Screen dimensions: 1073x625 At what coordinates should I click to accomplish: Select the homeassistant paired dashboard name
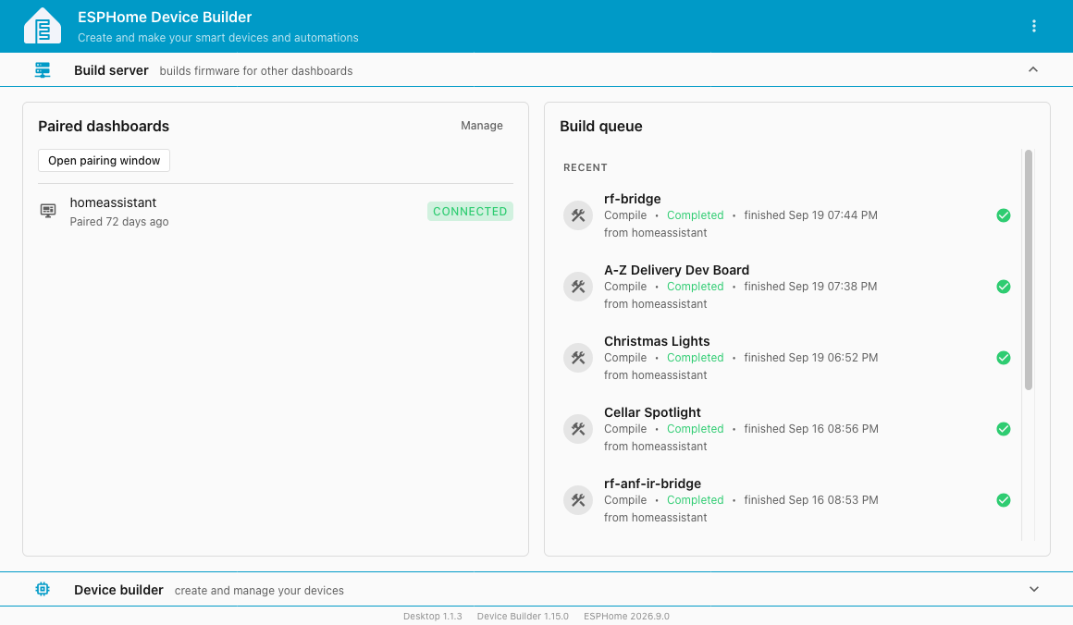click(x=113, y=202)
